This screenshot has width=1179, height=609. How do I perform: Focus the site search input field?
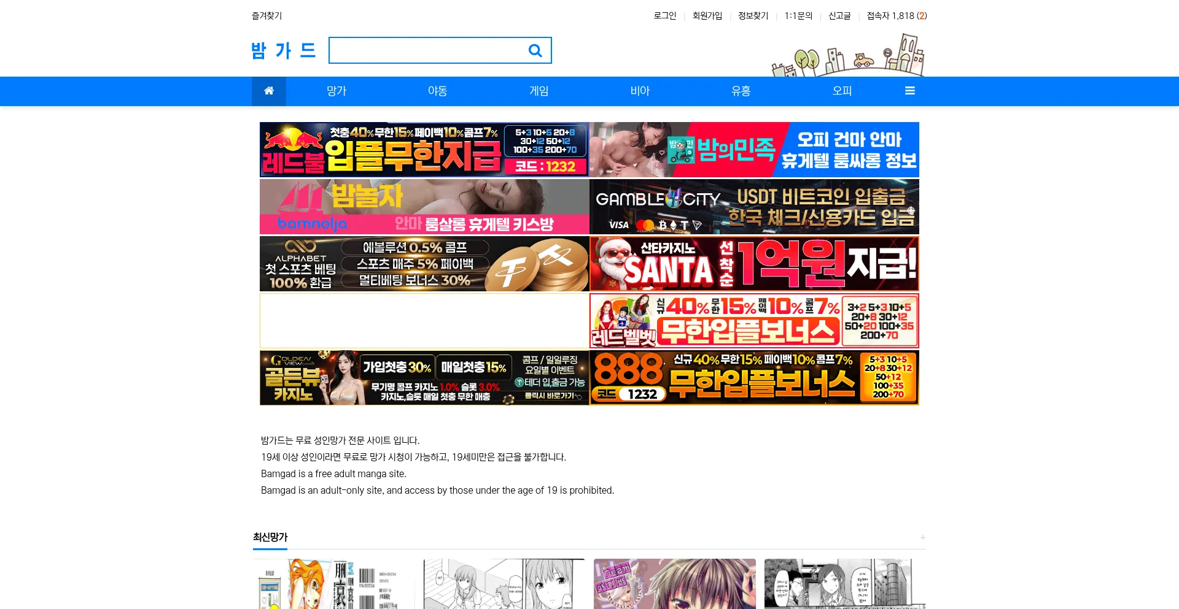coord(429,50)
